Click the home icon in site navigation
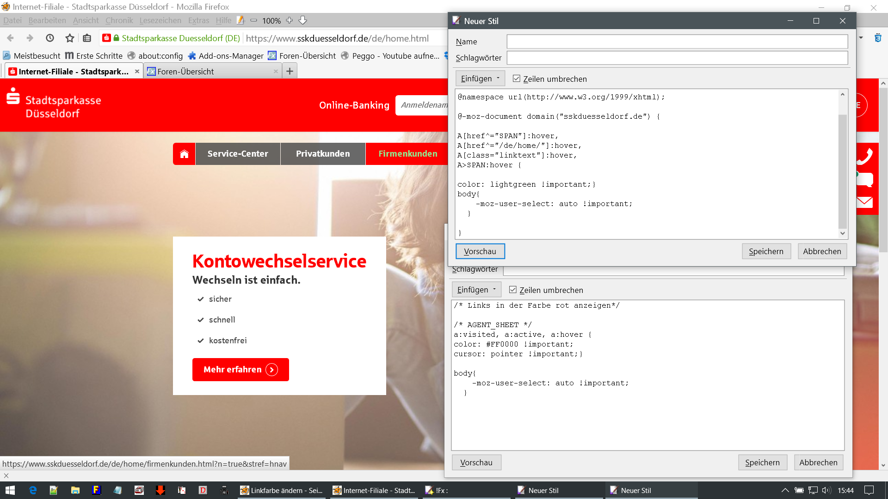This screenshot has height=499, width=888. click(x=184, y=154)
